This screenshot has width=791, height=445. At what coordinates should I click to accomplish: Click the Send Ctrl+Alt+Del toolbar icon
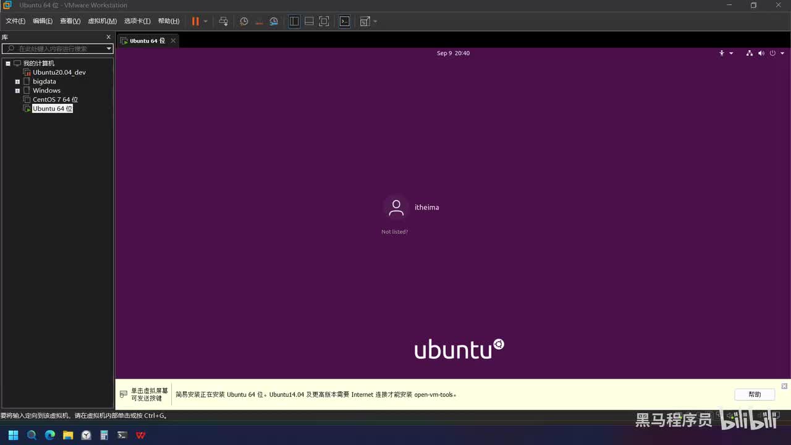(224, 21)
